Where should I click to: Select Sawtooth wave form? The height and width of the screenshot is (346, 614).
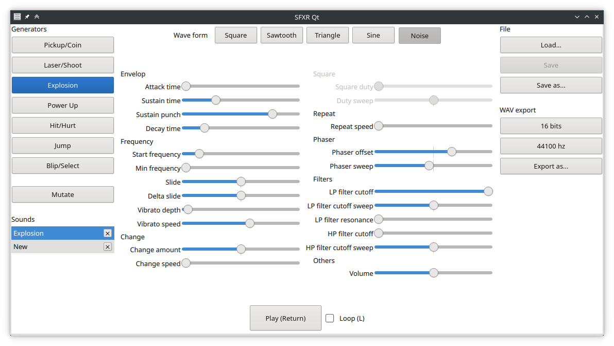282,35
